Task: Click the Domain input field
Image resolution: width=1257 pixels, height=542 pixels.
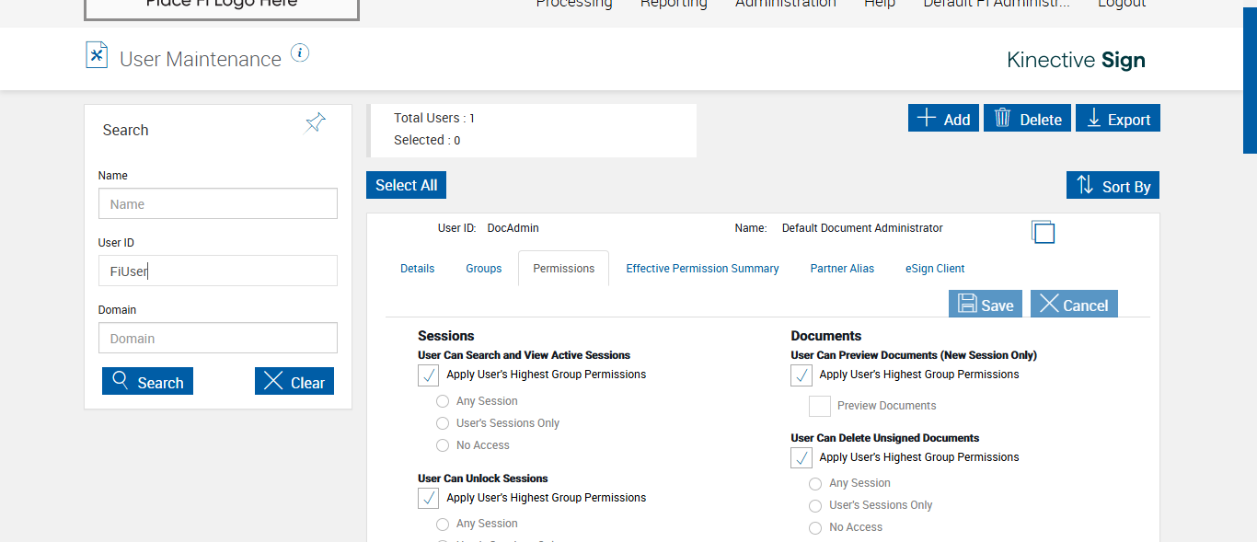Action: 218,338
